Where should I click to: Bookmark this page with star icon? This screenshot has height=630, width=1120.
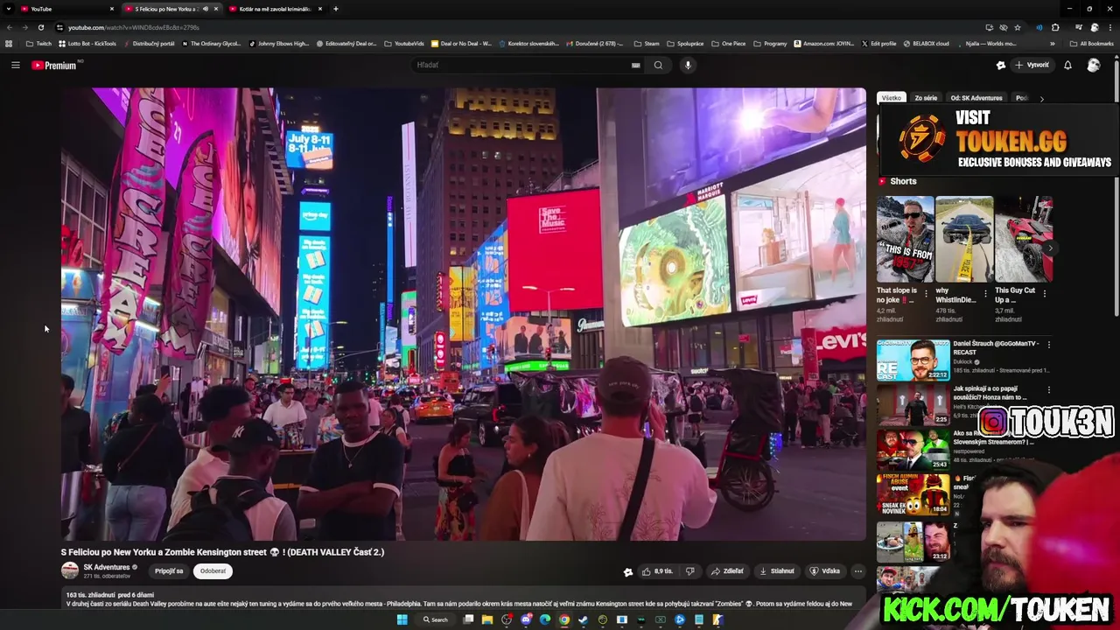(x=1017, y=27)
